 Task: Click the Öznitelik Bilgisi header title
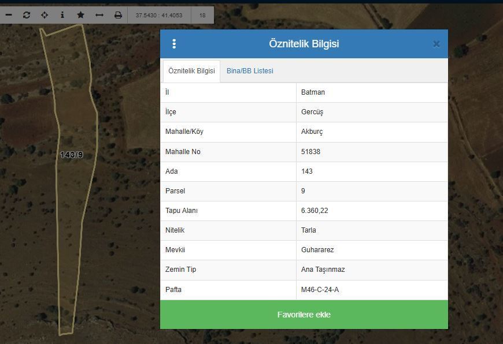[x=304, y=44]
